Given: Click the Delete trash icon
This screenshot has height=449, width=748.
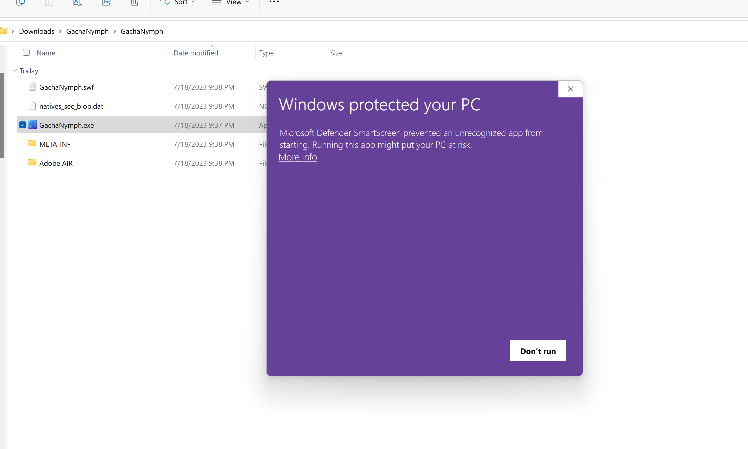Looking at the screenshot, I should click(x=135, y=2).
